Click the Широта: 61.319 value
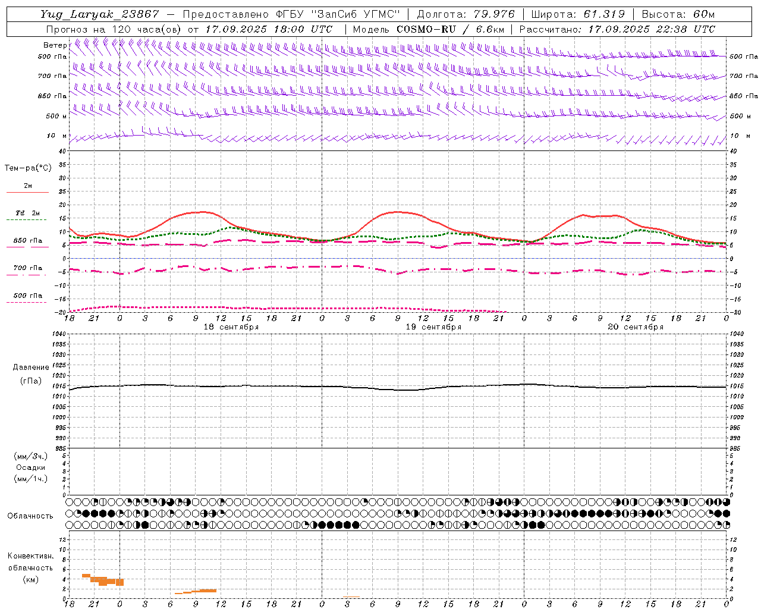The height and width of the screenshot is (609, 761). click(x=578, y=14)
